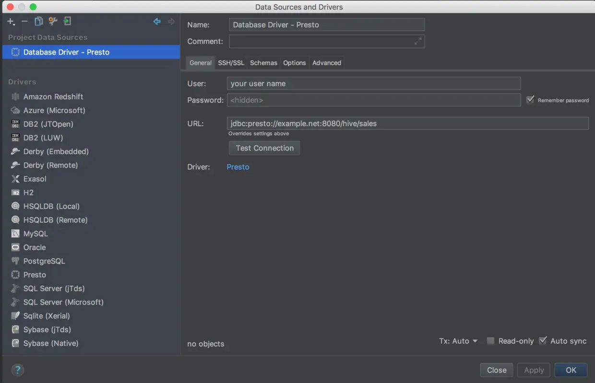Viewport: 595px width, 383px height.
Task: Select Amazon Redshift driver label
Action: click(53, 97)
